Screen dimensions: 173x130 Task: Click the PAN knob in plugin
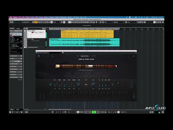(x=79, y=84)
